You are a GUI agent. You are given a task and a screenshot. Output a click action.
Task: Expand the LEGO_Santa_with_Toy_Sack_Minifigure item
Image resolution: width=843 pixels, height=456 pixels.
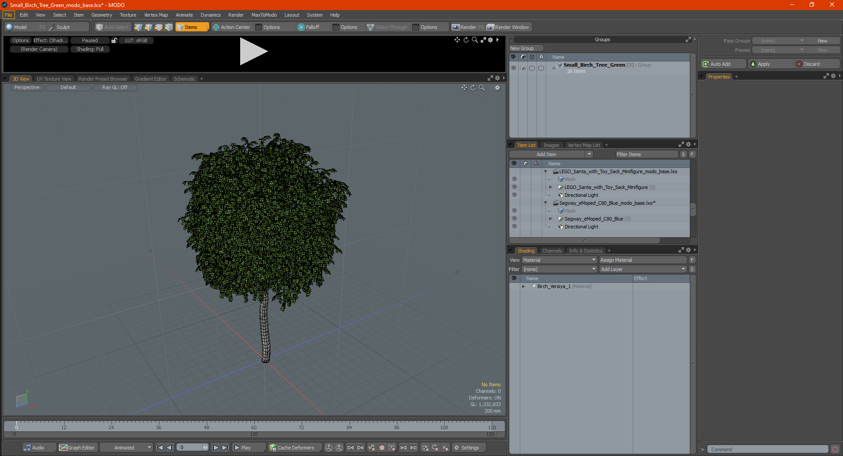(551, 187)
